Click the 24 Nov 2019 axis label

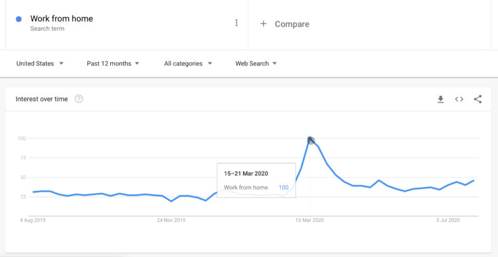click(x=171, y=220)
